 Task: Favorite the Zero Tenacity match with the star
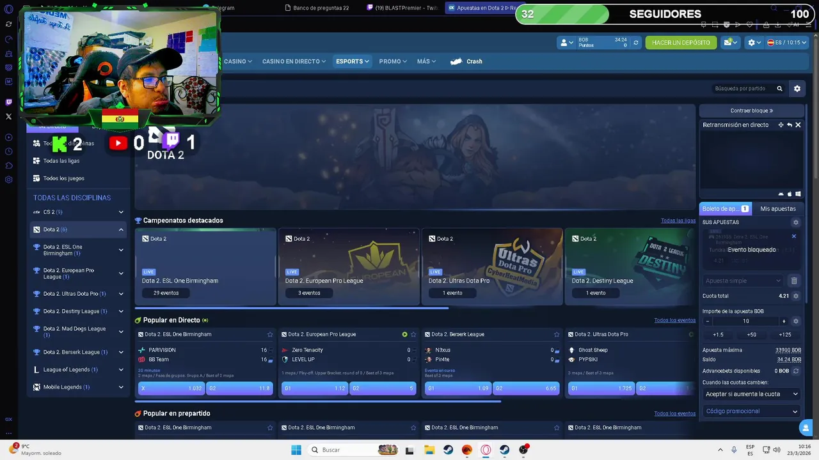tap(413, 334)
